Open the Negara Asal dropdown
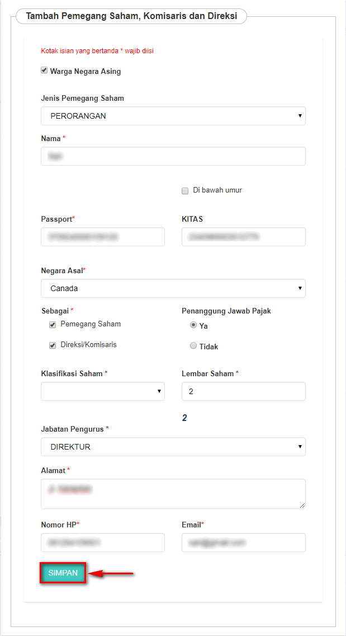Image resolution: width=346 pixels, height=636 pixels. tap(173, 288)
